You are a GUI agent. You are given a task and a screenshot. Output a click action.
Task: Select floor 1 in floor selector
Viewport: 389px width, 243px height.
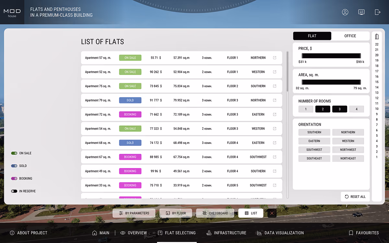(x=377, y=157)
